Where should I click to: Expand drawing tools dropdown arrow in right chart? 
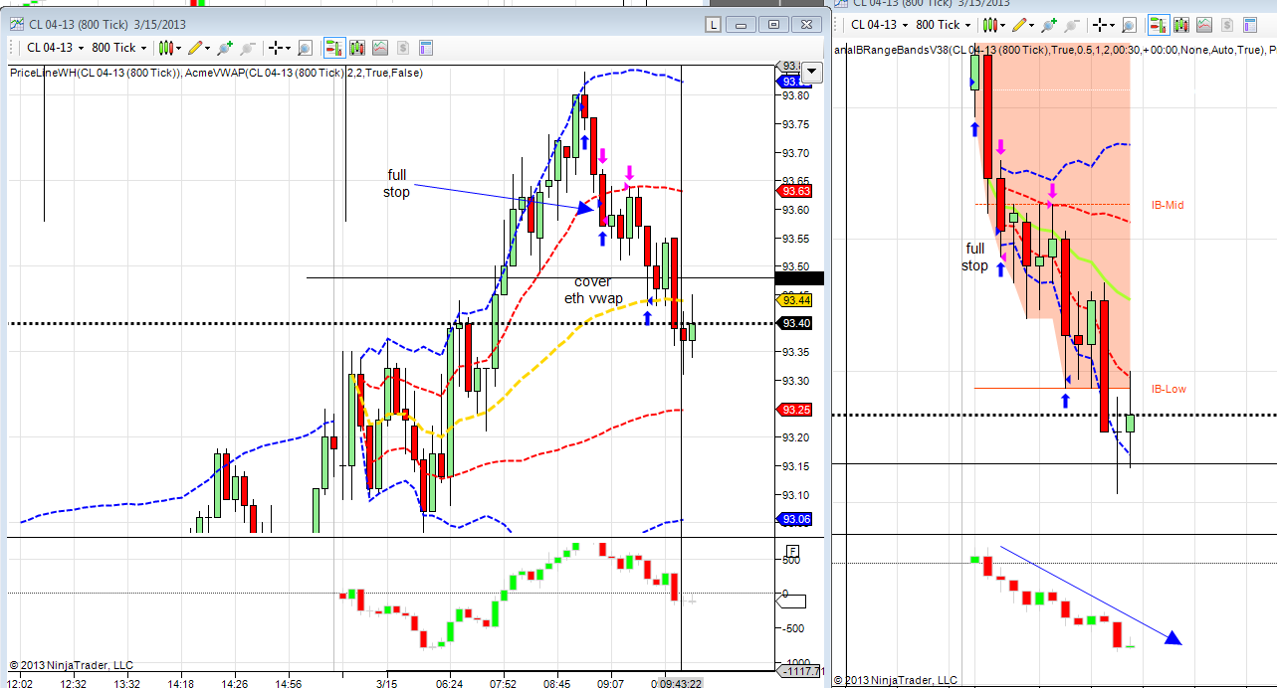(1031, 25)
